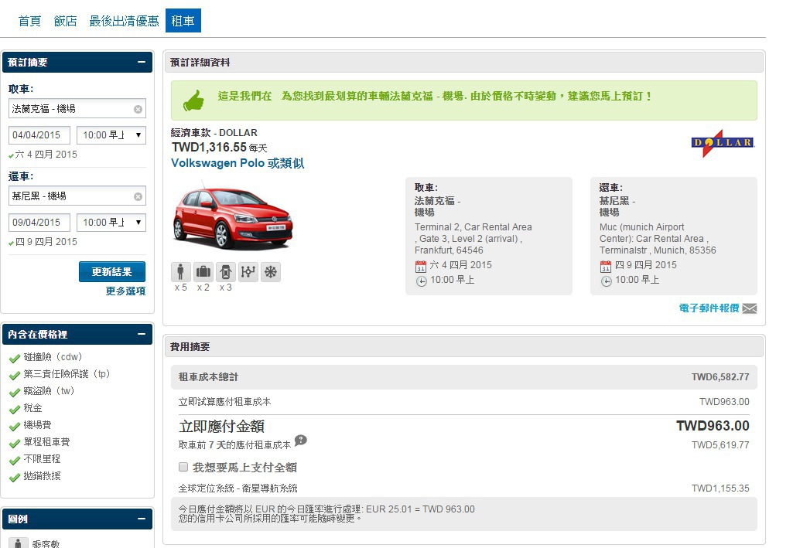Tick the 我想要馬上支付全額 checkbox
This screenshot has width=793, height=548.
(183, 467)
